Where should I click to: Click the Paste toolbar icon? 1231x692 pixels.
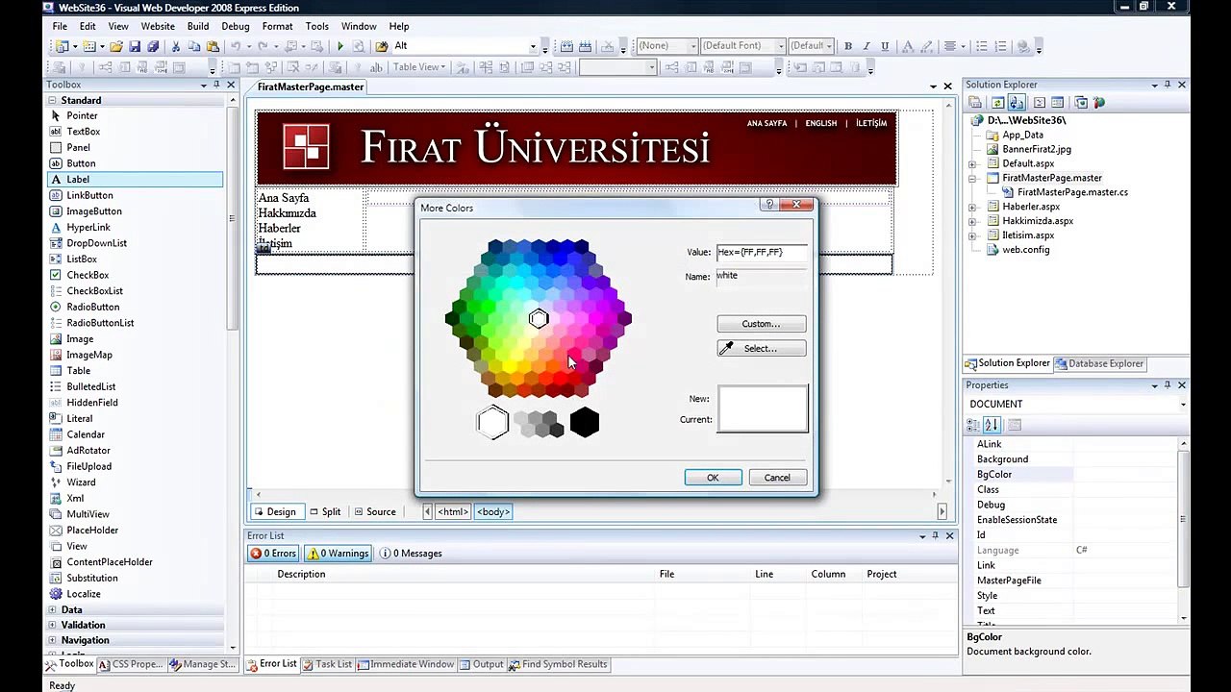213,46
